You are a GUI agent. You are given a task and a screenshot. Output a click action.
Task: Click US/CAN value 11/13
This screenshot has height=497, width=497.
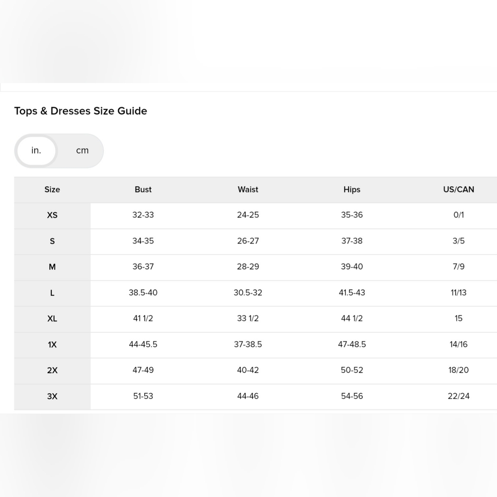pos(459,293)
